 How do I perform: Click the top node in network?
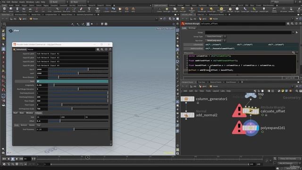[x=251, y=95]
